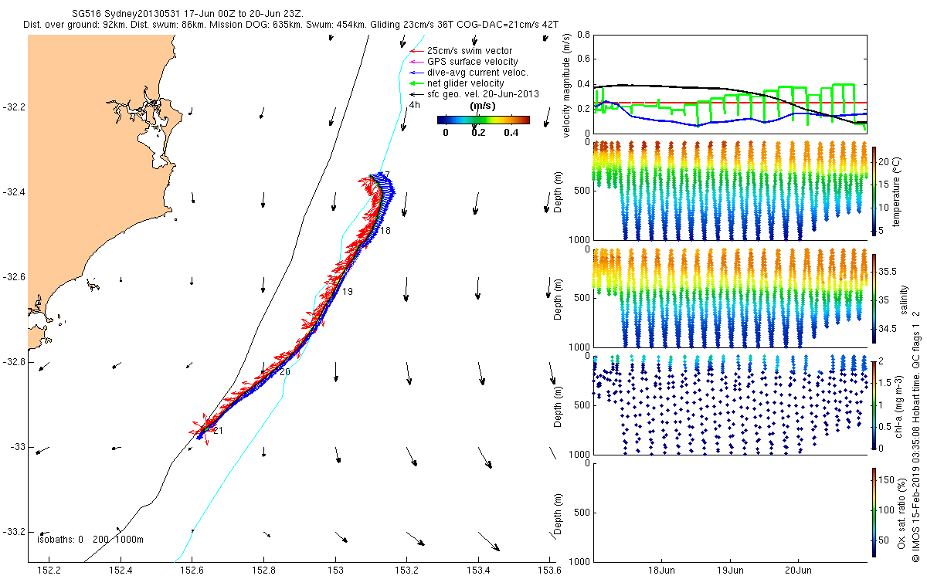The image size is (927, 579).
Task: Click the '18Jun' date tick label
Action: tap(664, 571)
